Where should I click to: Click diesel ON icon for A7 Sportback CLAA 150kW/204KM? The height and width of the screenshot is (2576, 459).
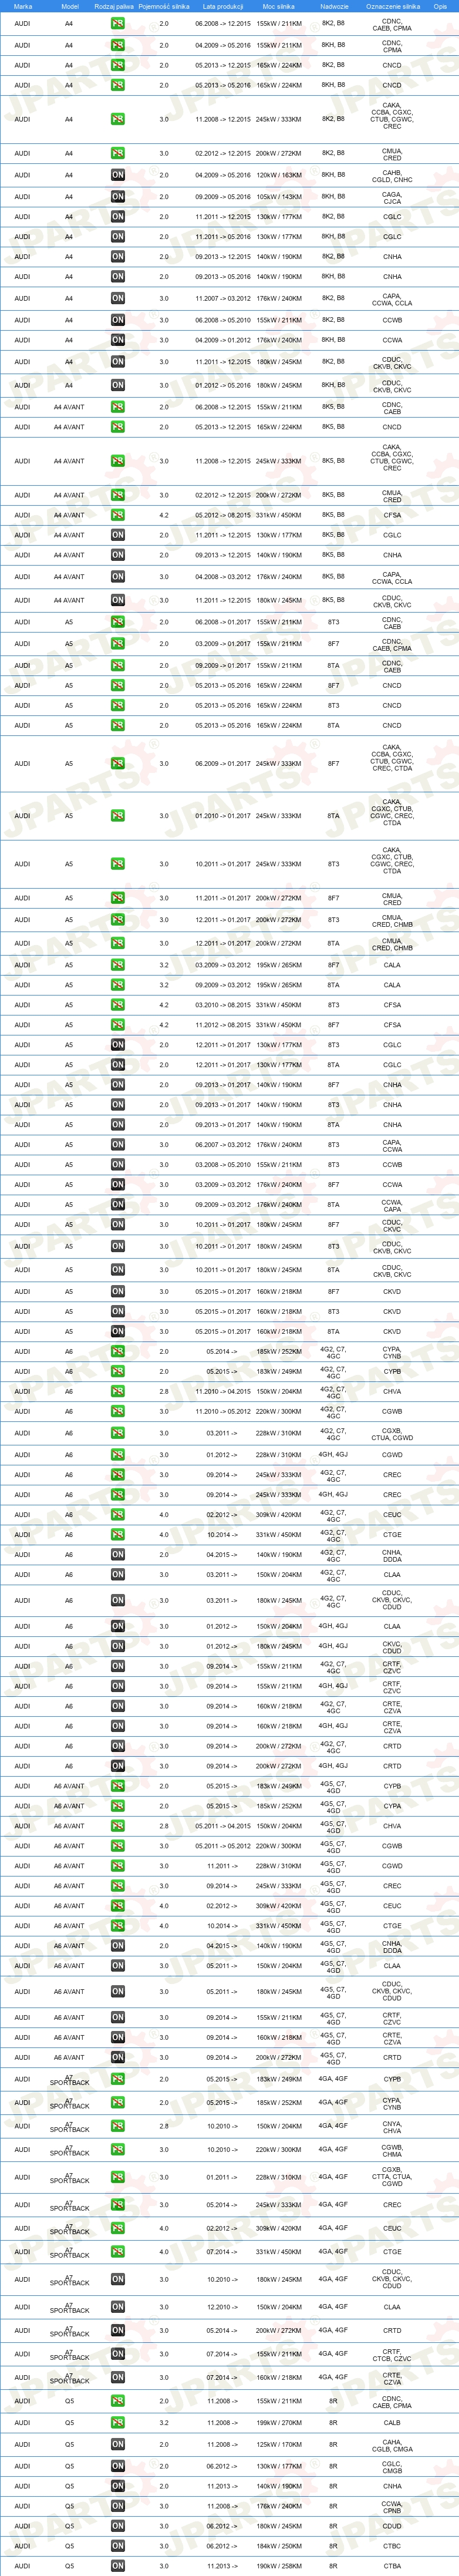click(x=118, y=2307)
